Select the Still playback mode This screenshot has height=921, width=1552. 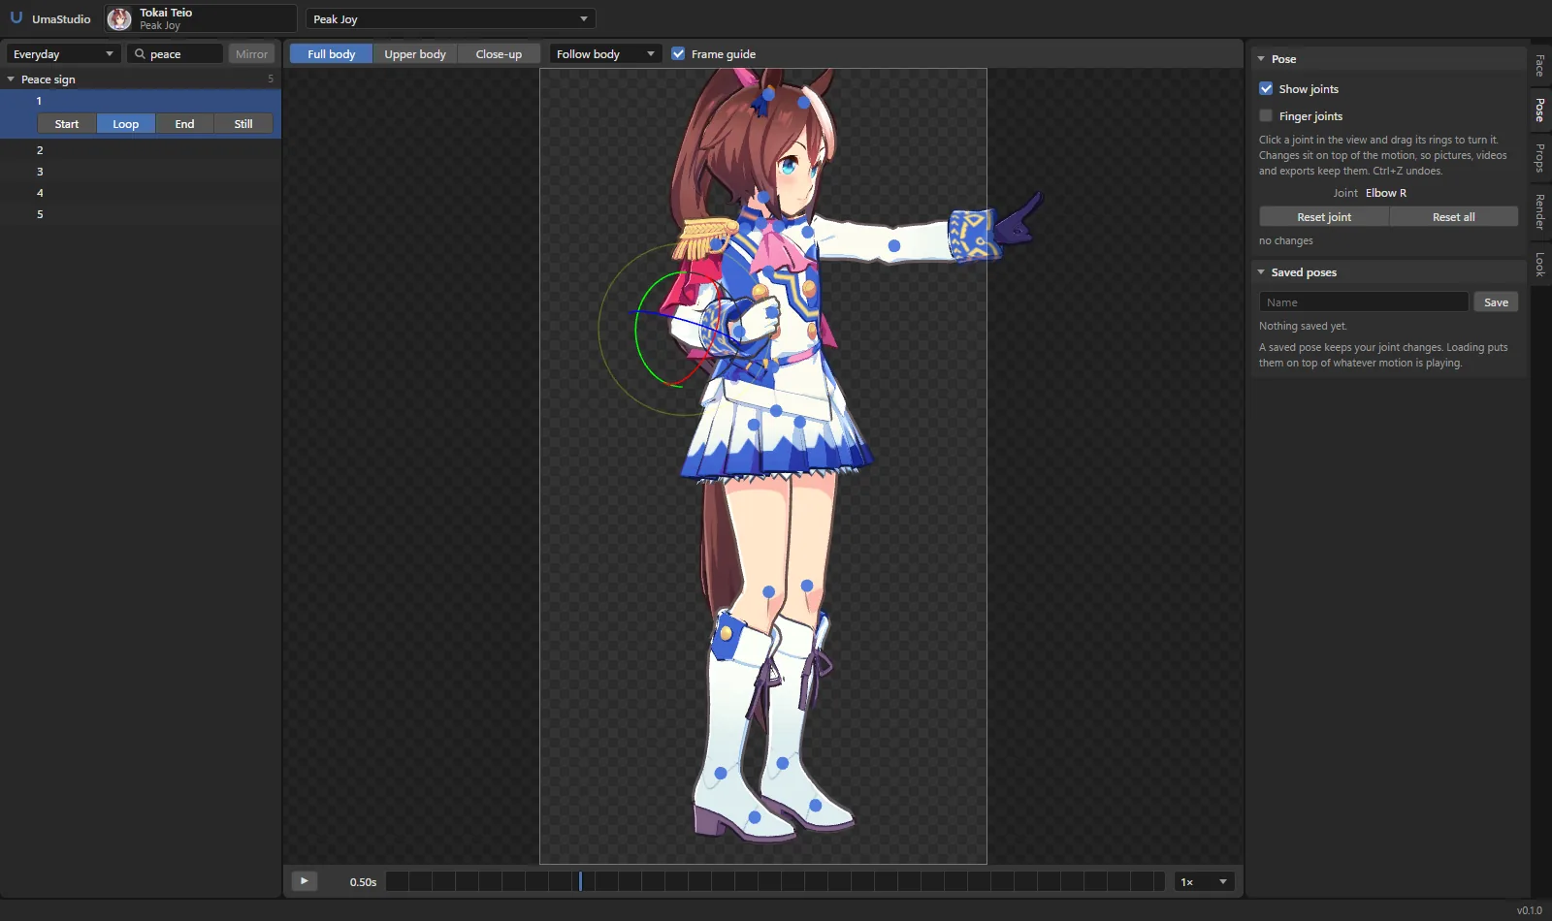click(x=243, y=124)
